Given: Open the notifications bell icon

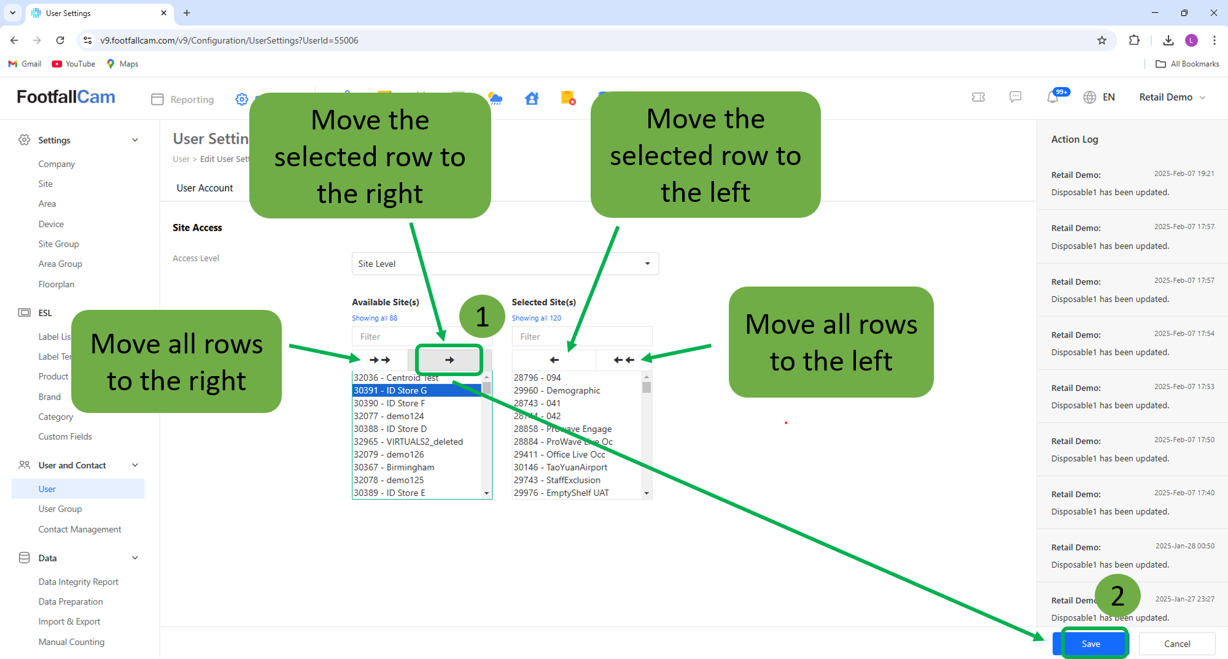Looking at the screenshot, I should click(1053, 97).
